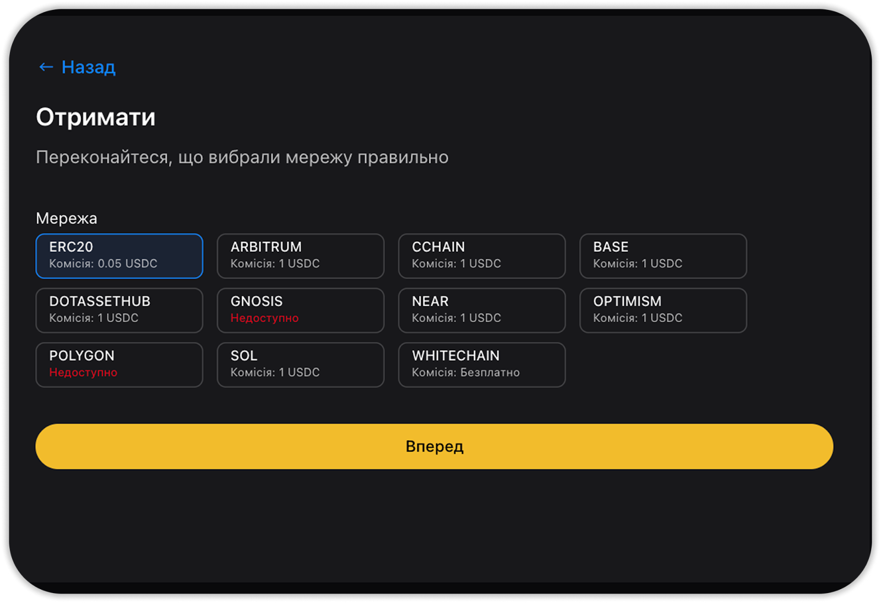The height and width of the screenshot is (603, 881).
Task: Pick the BASE network option
Action: click(662, 256)
